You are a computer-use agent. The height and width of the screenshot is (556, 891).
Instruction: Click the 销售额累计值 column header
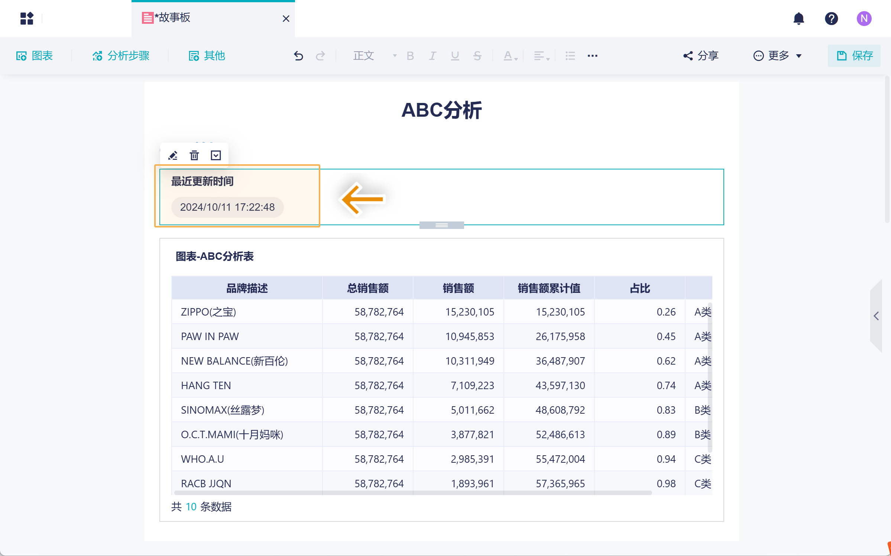pos(549,288)
